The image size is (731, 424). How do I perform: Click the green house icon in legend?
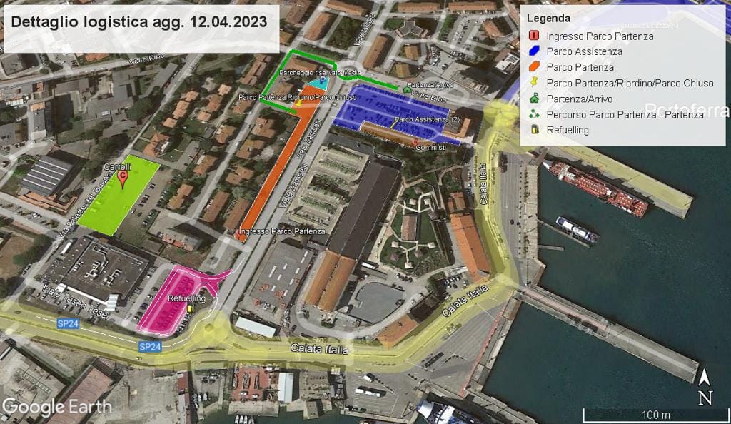tap(533, 99)
